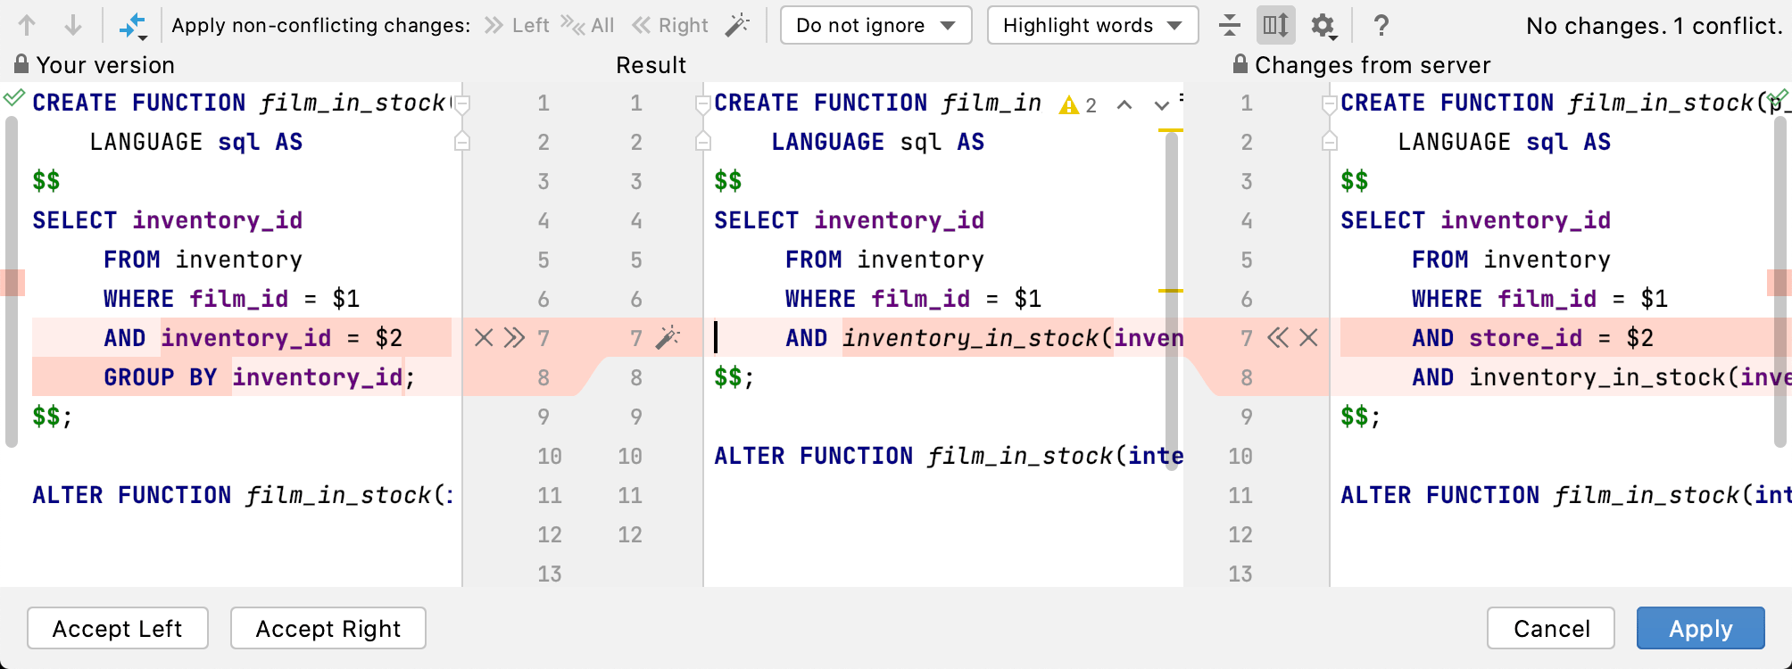1792x669 pixels.
Task: Open compare sides selector icon
Action: coord(133,26)
